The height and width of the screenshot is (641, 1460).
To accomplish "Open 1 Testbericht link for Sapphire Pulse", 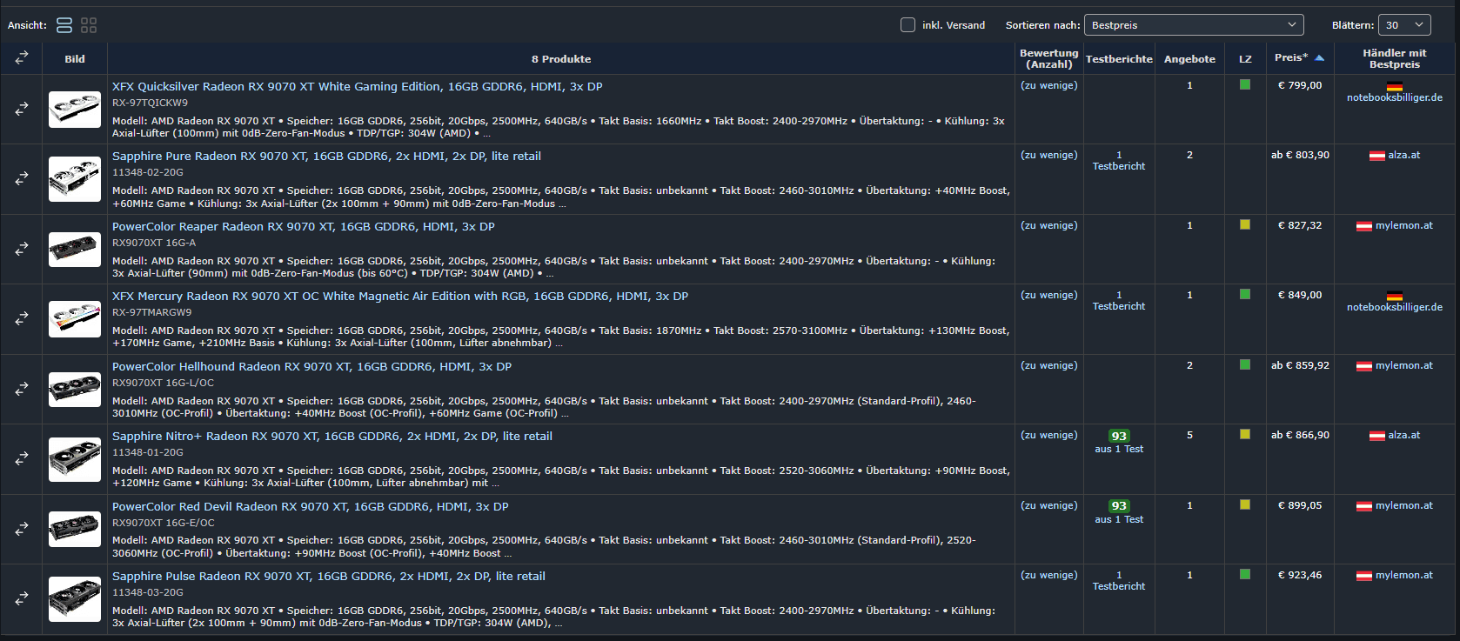I will (x=1119, y=581).
